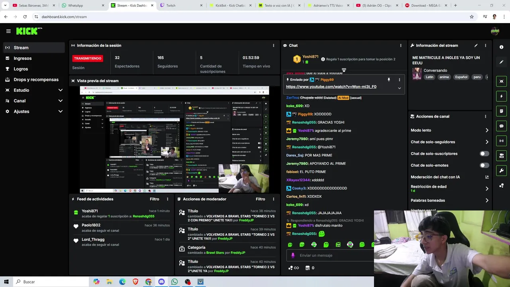The image size is (510, 287).
Task: Open Moderación del chat con IA external link
Action: tap(487, 177)
